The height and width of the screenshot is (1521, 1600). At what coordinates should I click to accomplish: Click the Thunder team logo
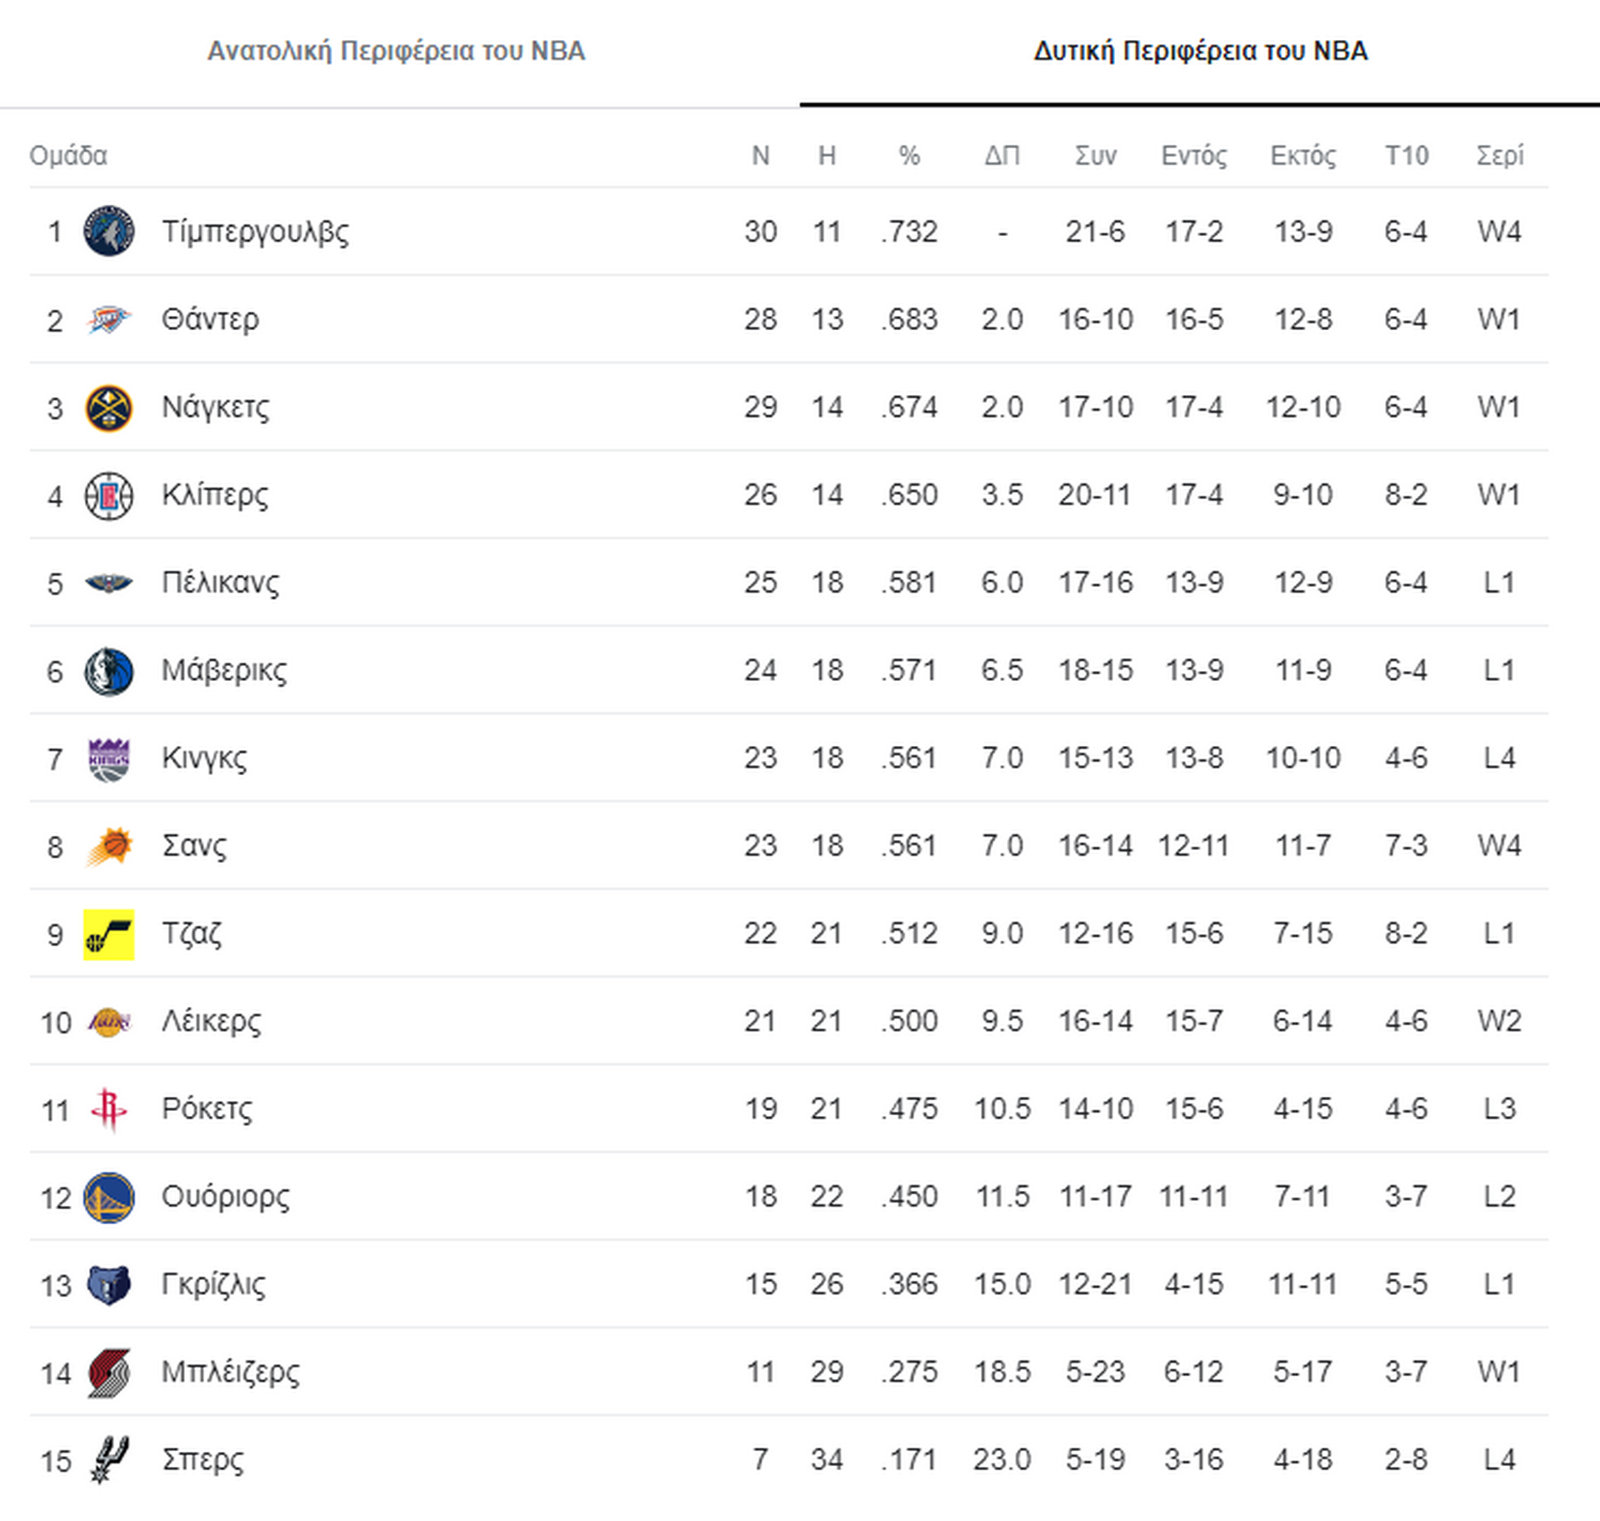click(108, 319)
